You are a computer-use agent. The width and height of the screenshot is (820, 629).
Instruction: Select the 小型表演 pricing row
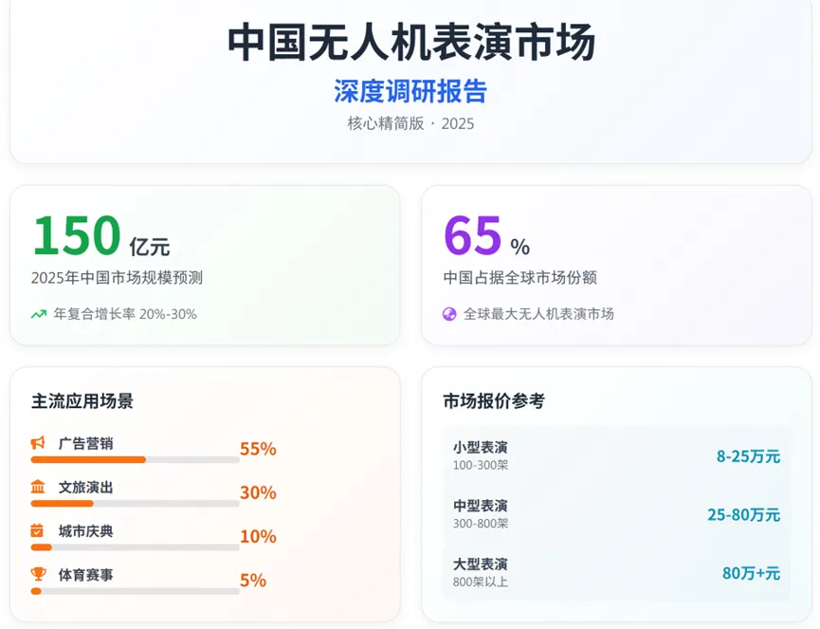point(616,455)
